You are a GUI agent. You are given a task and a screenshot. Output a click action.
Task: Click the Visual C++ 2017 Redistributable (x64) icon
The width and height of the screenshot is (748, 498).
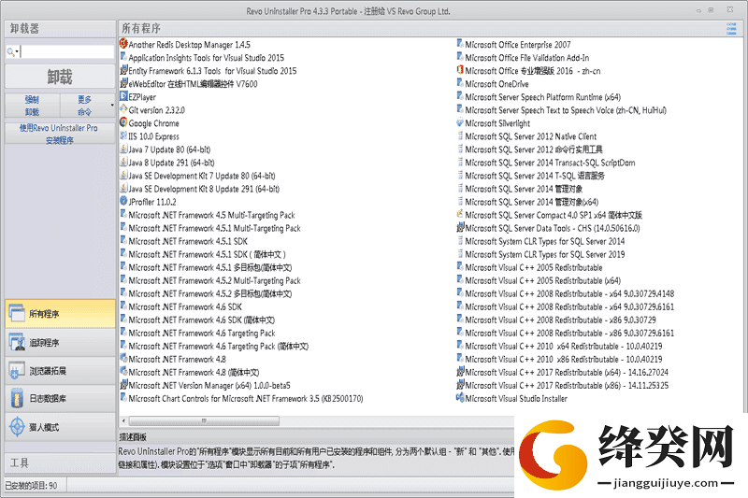tap(460, 372)
